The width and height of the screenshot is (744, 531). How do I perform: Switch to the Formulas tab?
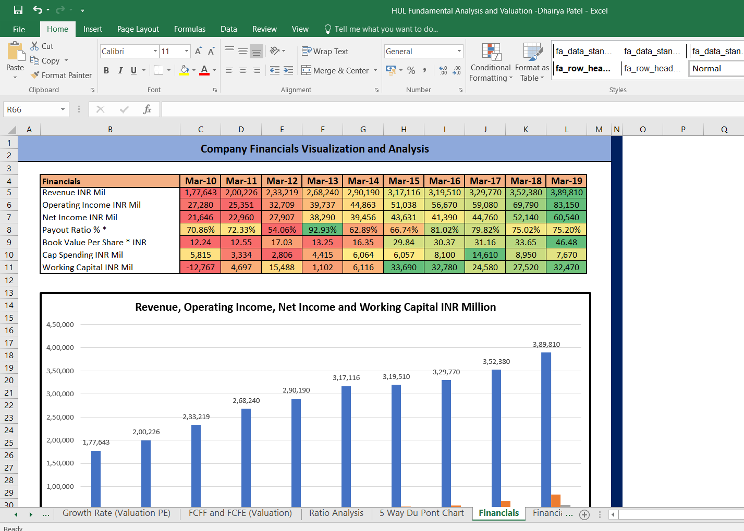pyautogui.click(x=190, y=29)
